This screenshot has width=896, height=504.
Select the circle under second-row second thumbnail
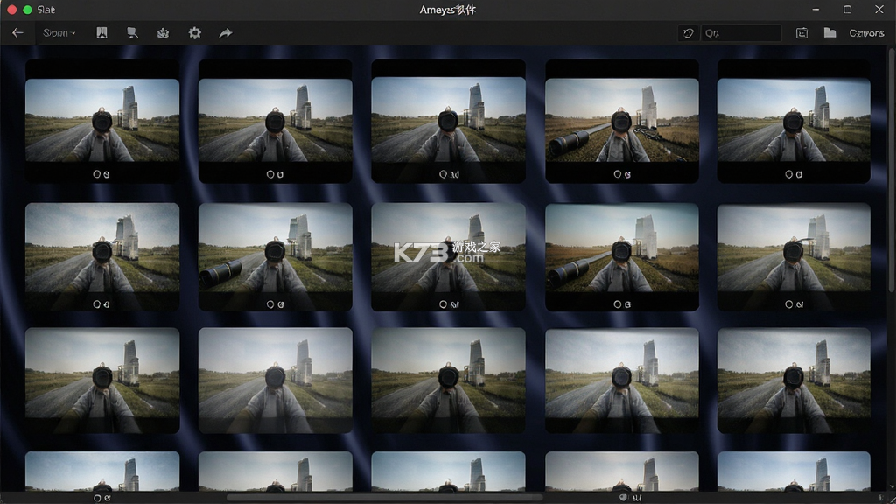[x=270, y=304]
